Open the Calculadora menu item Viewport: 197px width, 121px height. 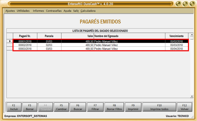(x=88, y=11)
